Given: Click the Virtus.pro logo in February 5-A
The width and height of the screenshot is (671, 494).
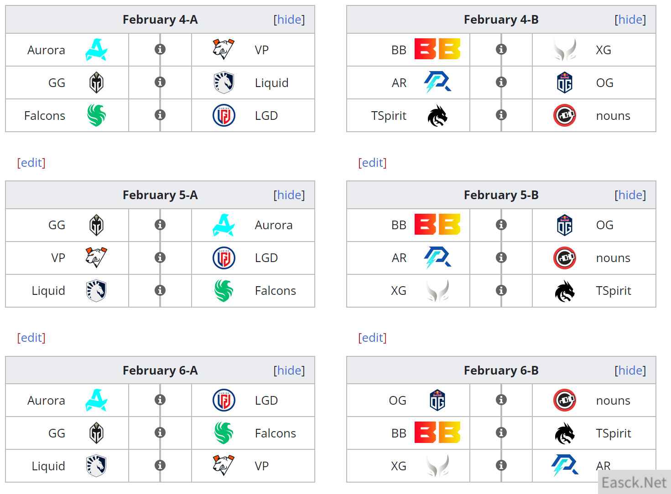Looking at the screenshot, I should pos(96,257).
